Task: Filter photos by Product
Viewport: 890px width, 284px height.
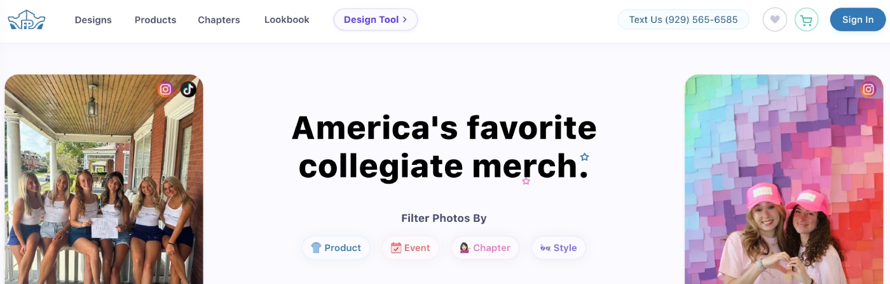Action: tap(336, 248)
